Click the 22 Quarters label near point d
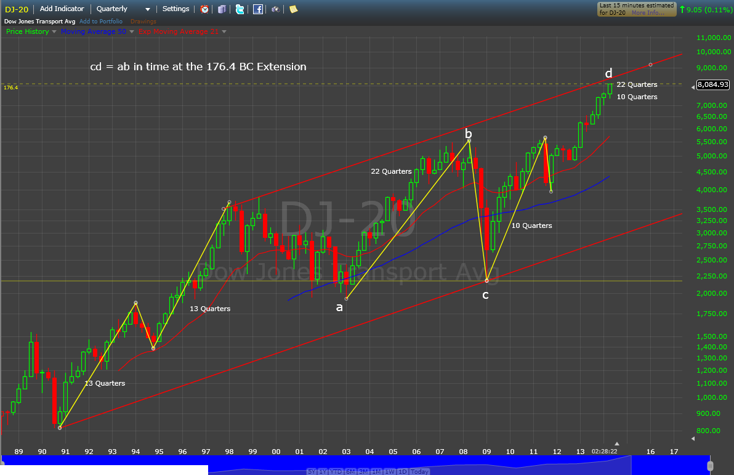 tap(637, 84)
